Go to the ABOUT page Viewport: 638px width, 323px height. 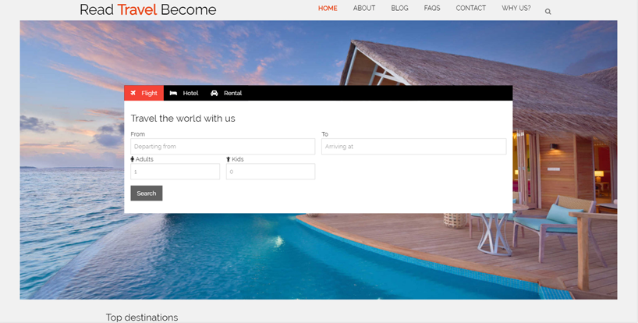click(x=363, y=8)
